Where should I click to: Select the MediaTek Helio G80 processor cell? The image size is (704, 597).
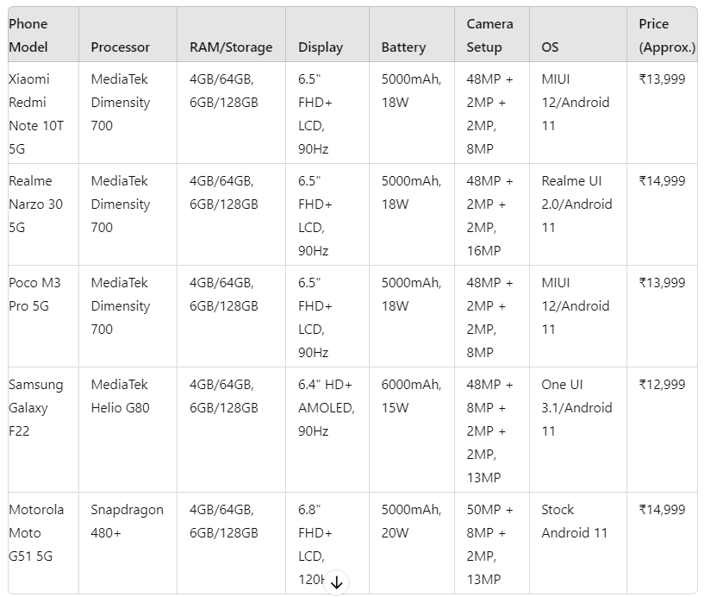point(128,430)
